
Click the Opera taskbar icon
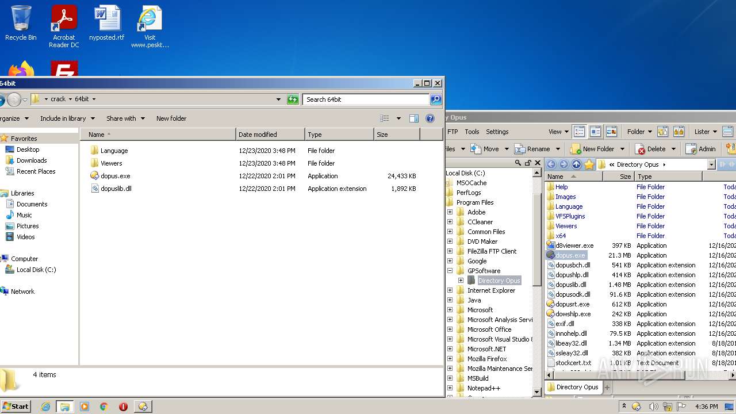pos(123,407)
